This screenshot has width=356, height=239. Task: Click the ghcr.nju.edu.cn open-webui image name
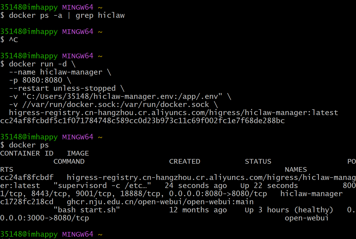tap(160, 202)
